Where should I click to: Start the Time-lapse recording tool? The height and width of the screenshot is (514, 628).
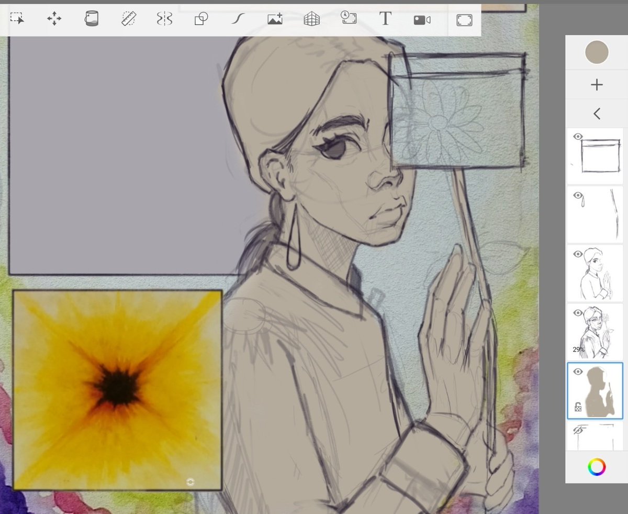click(x=349, y=18)
